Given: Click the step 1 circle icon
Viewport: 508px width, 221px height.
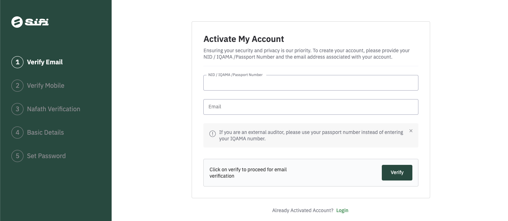Looking at the screenshot, I should point(17,62).
